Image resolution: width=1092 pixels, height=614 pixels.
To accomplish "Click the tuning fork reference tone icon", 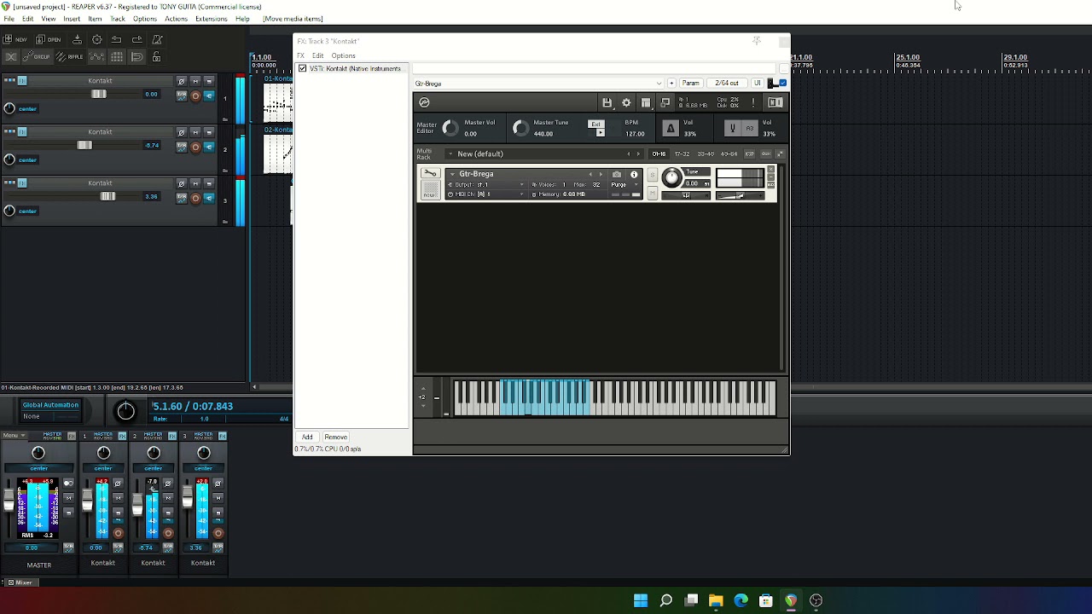I will click(x=732, y=128).
